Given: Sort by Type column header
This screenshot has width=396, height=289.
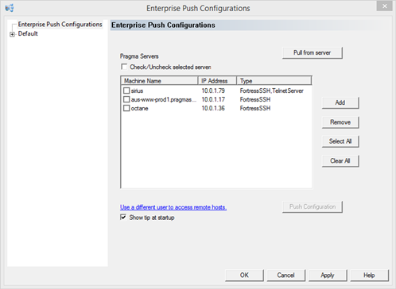Looking at the screenshot, I should point(274,81).
